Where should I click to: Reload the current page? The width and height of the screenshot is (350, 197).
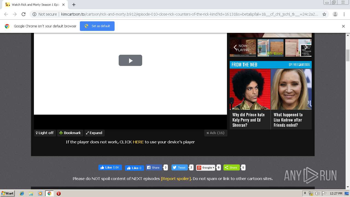coord(24,14)
